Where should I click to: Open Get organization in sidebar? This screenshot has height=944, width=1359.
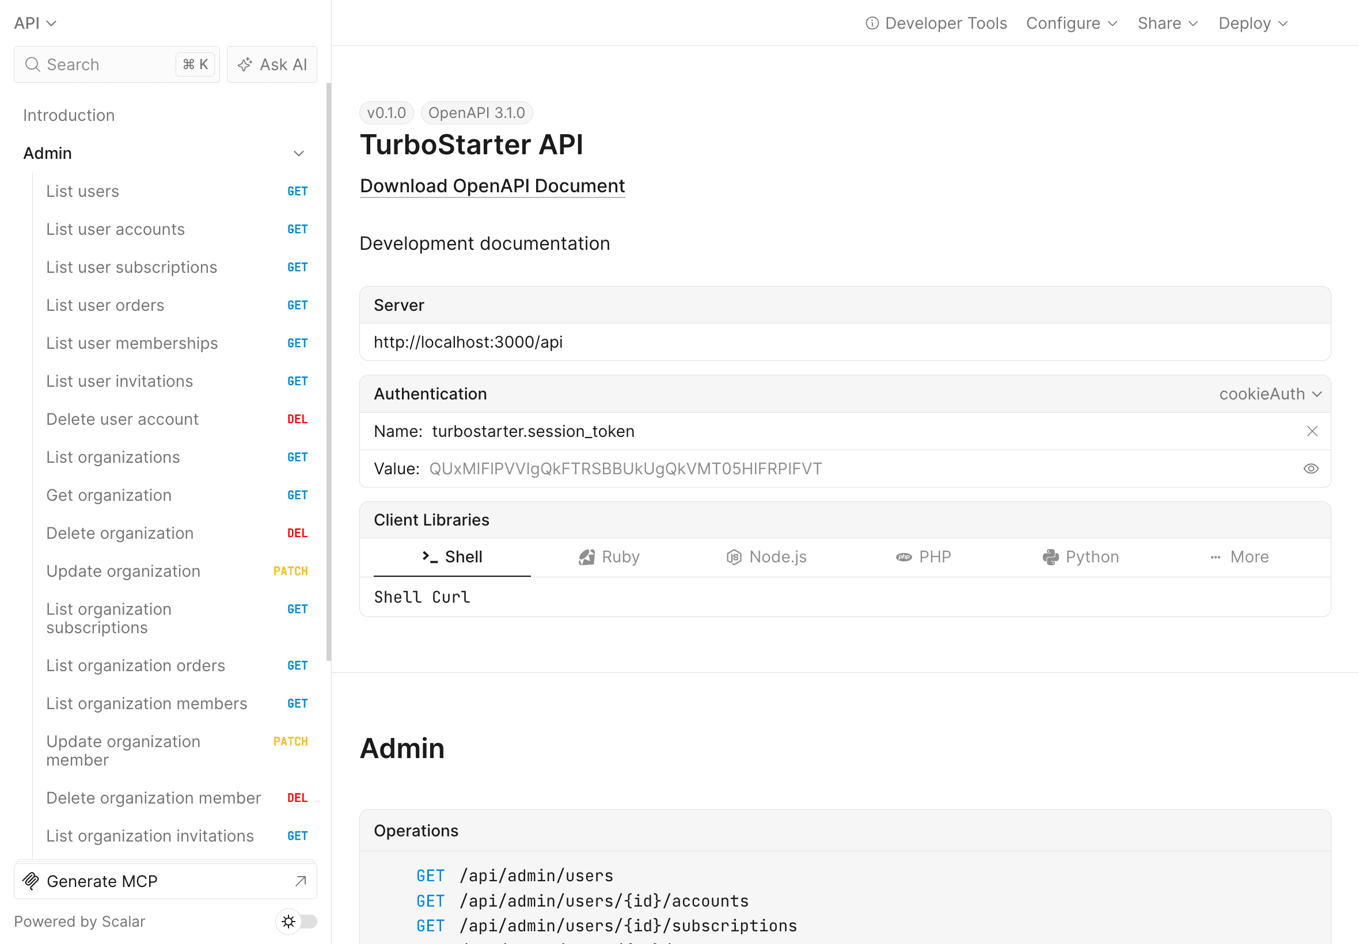[176, 496]
